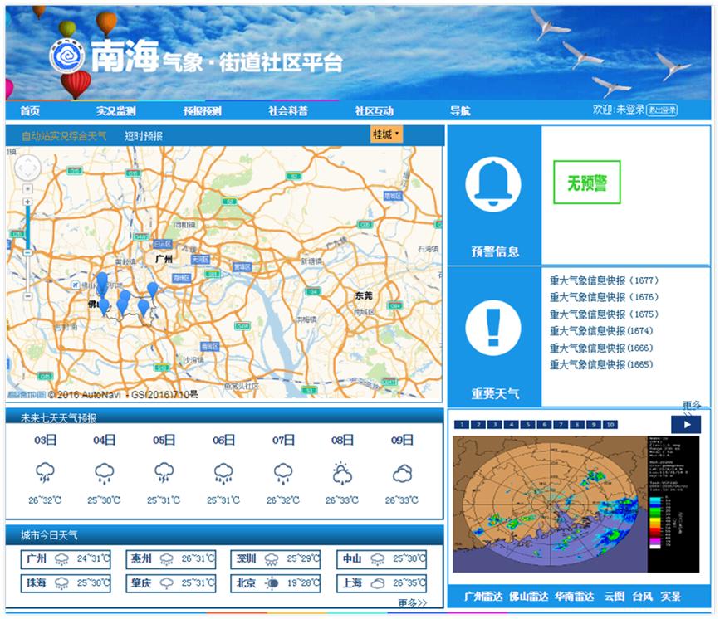Click the sunny weather icon beside 北京
Image resolution: width=720 pixels, height=619 pixels.
click(x=269, y=583)
